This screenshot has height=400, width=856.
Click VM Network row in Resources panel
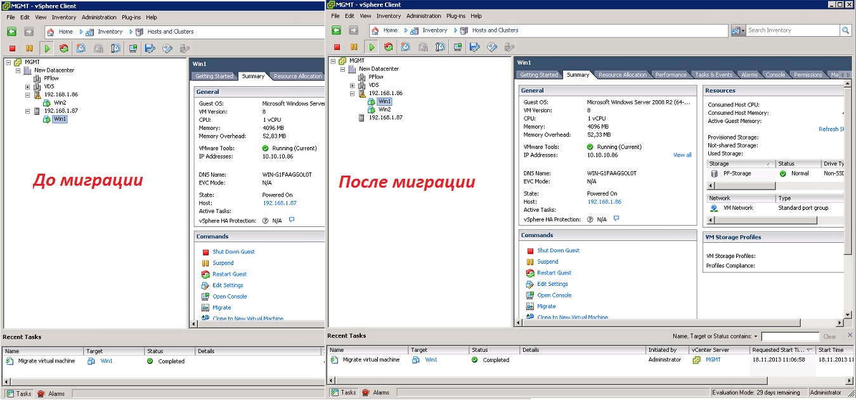pos(774,207)
